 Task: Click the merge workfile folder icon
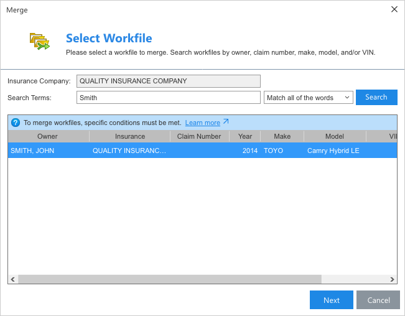coord(39,41)
